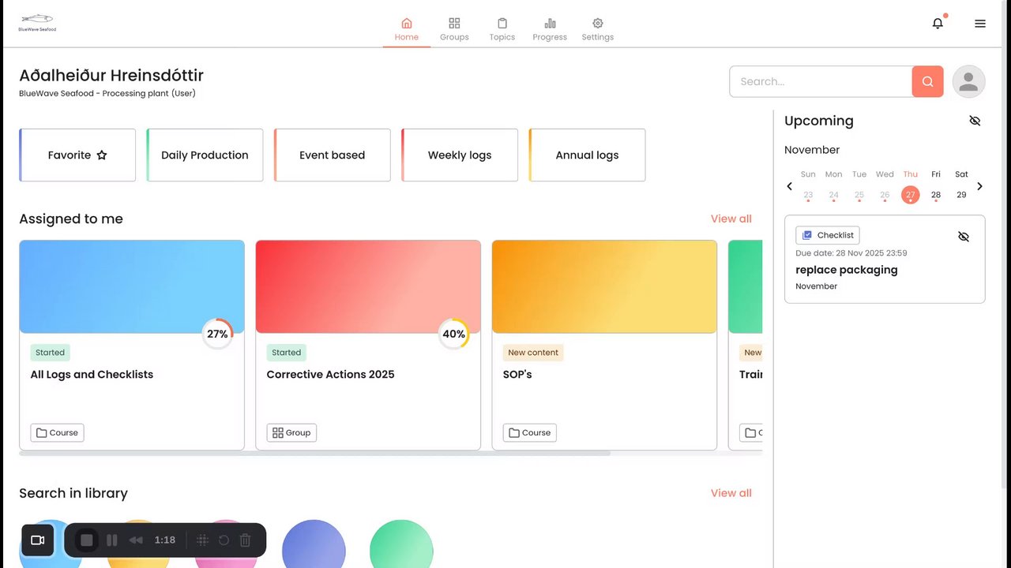Go to the Progress tab
The height and width of the screenshot is (568, 1011).
(550, 30)
